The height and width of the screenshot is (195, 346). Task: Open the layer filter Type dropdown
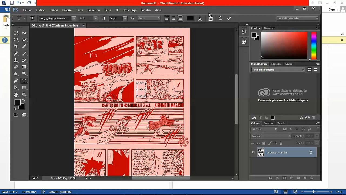click(264, 129)
